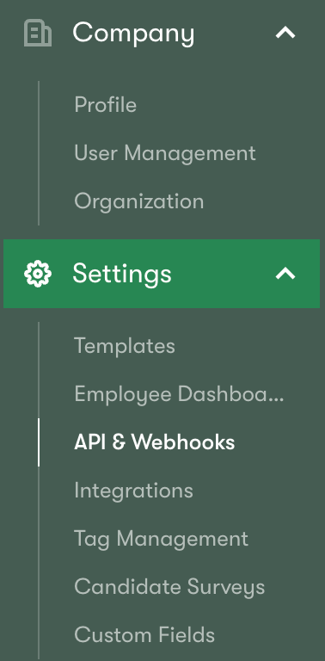This screenshot has height=661, width=325.
Task: Select the Settings menu heading
Action: tap(122, 274)
